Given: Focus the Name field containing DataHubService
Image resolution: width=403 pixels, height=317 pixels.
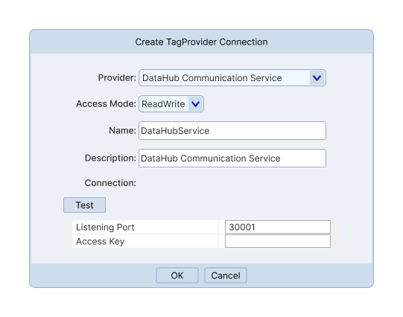Looking at the screenshot, I should point(232,131).
